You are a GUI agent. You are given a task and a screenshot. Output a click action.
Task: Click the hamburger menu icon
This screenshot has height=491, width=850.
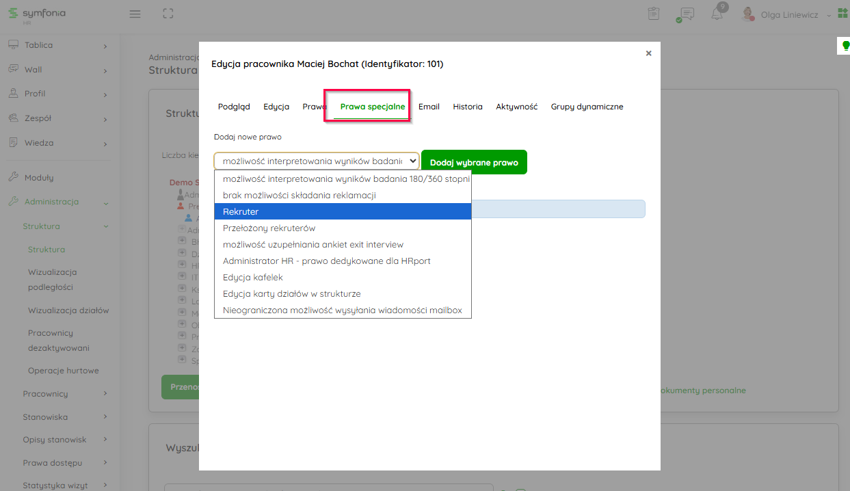point(135,14)
